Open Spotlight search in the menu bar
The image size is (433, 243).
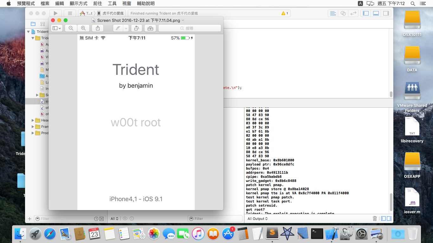[413, 3]
